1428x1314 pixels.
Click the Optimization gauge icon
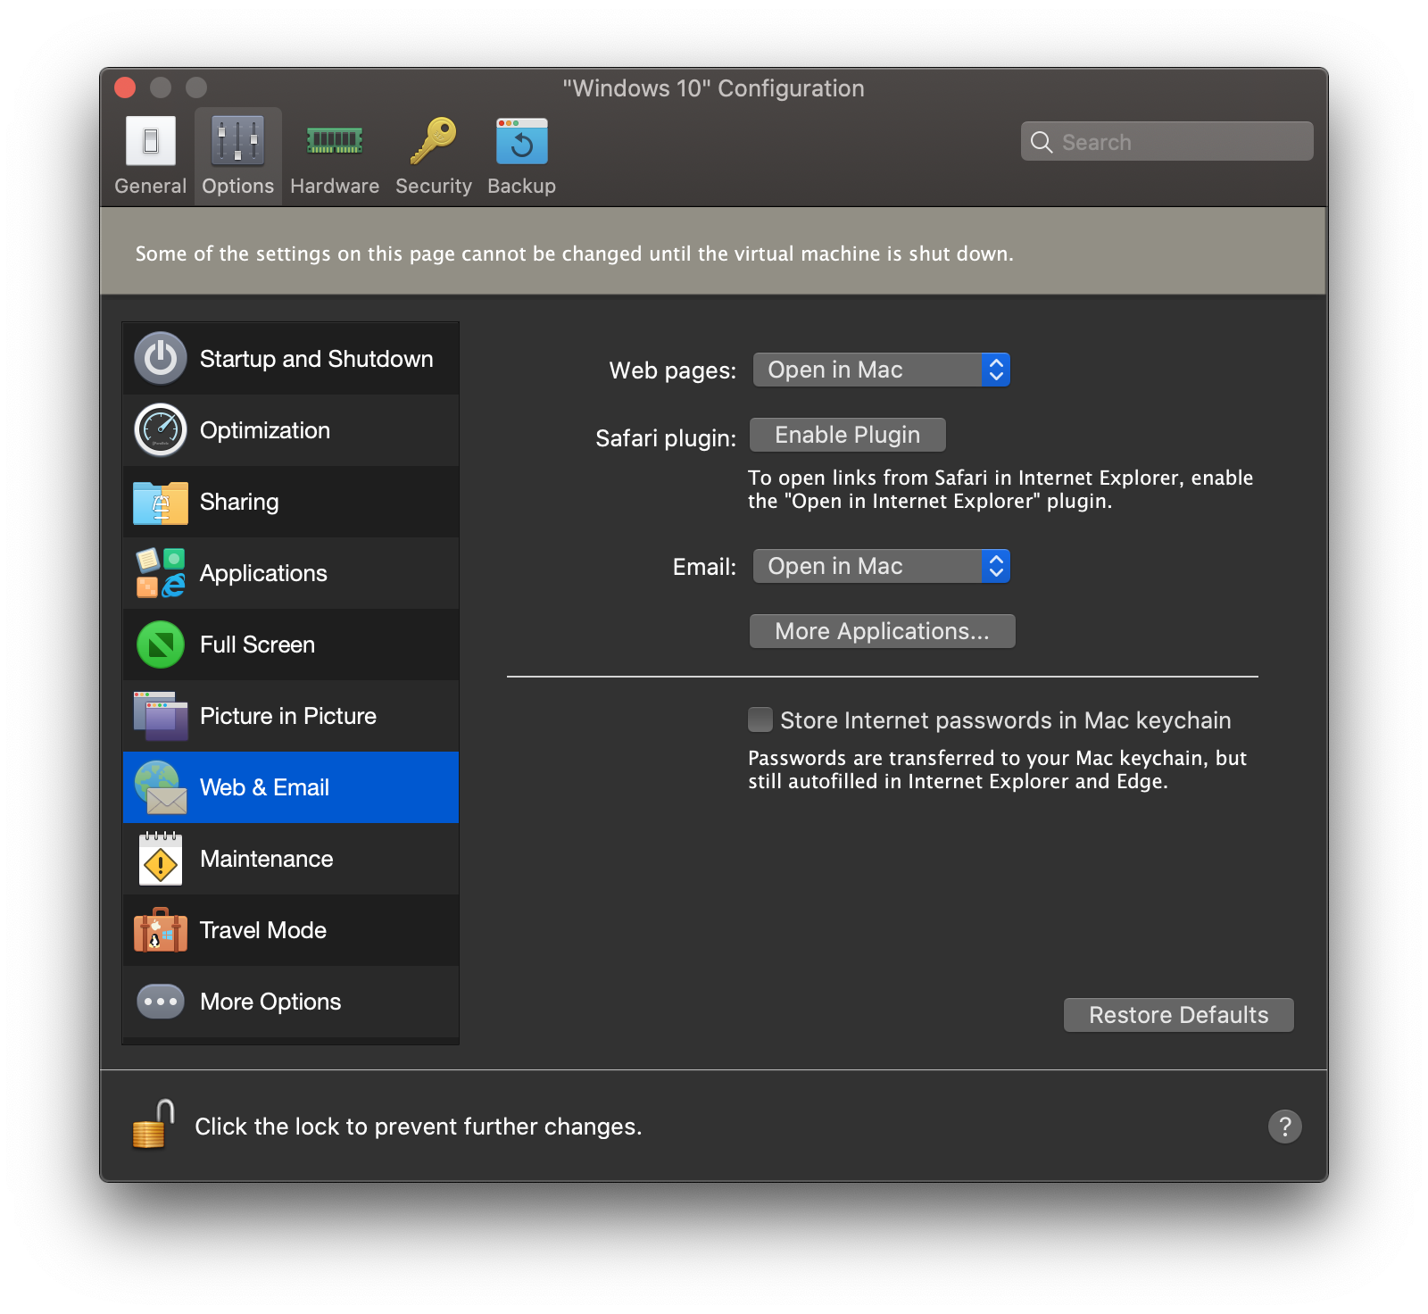tap(161, 430)
